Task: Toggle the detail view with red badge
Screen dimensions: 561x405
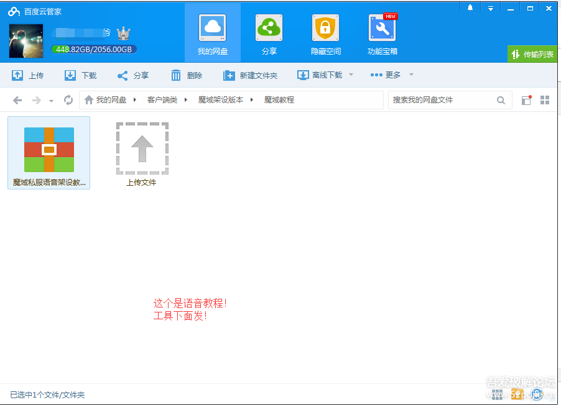Action: (x=526, y=99)
